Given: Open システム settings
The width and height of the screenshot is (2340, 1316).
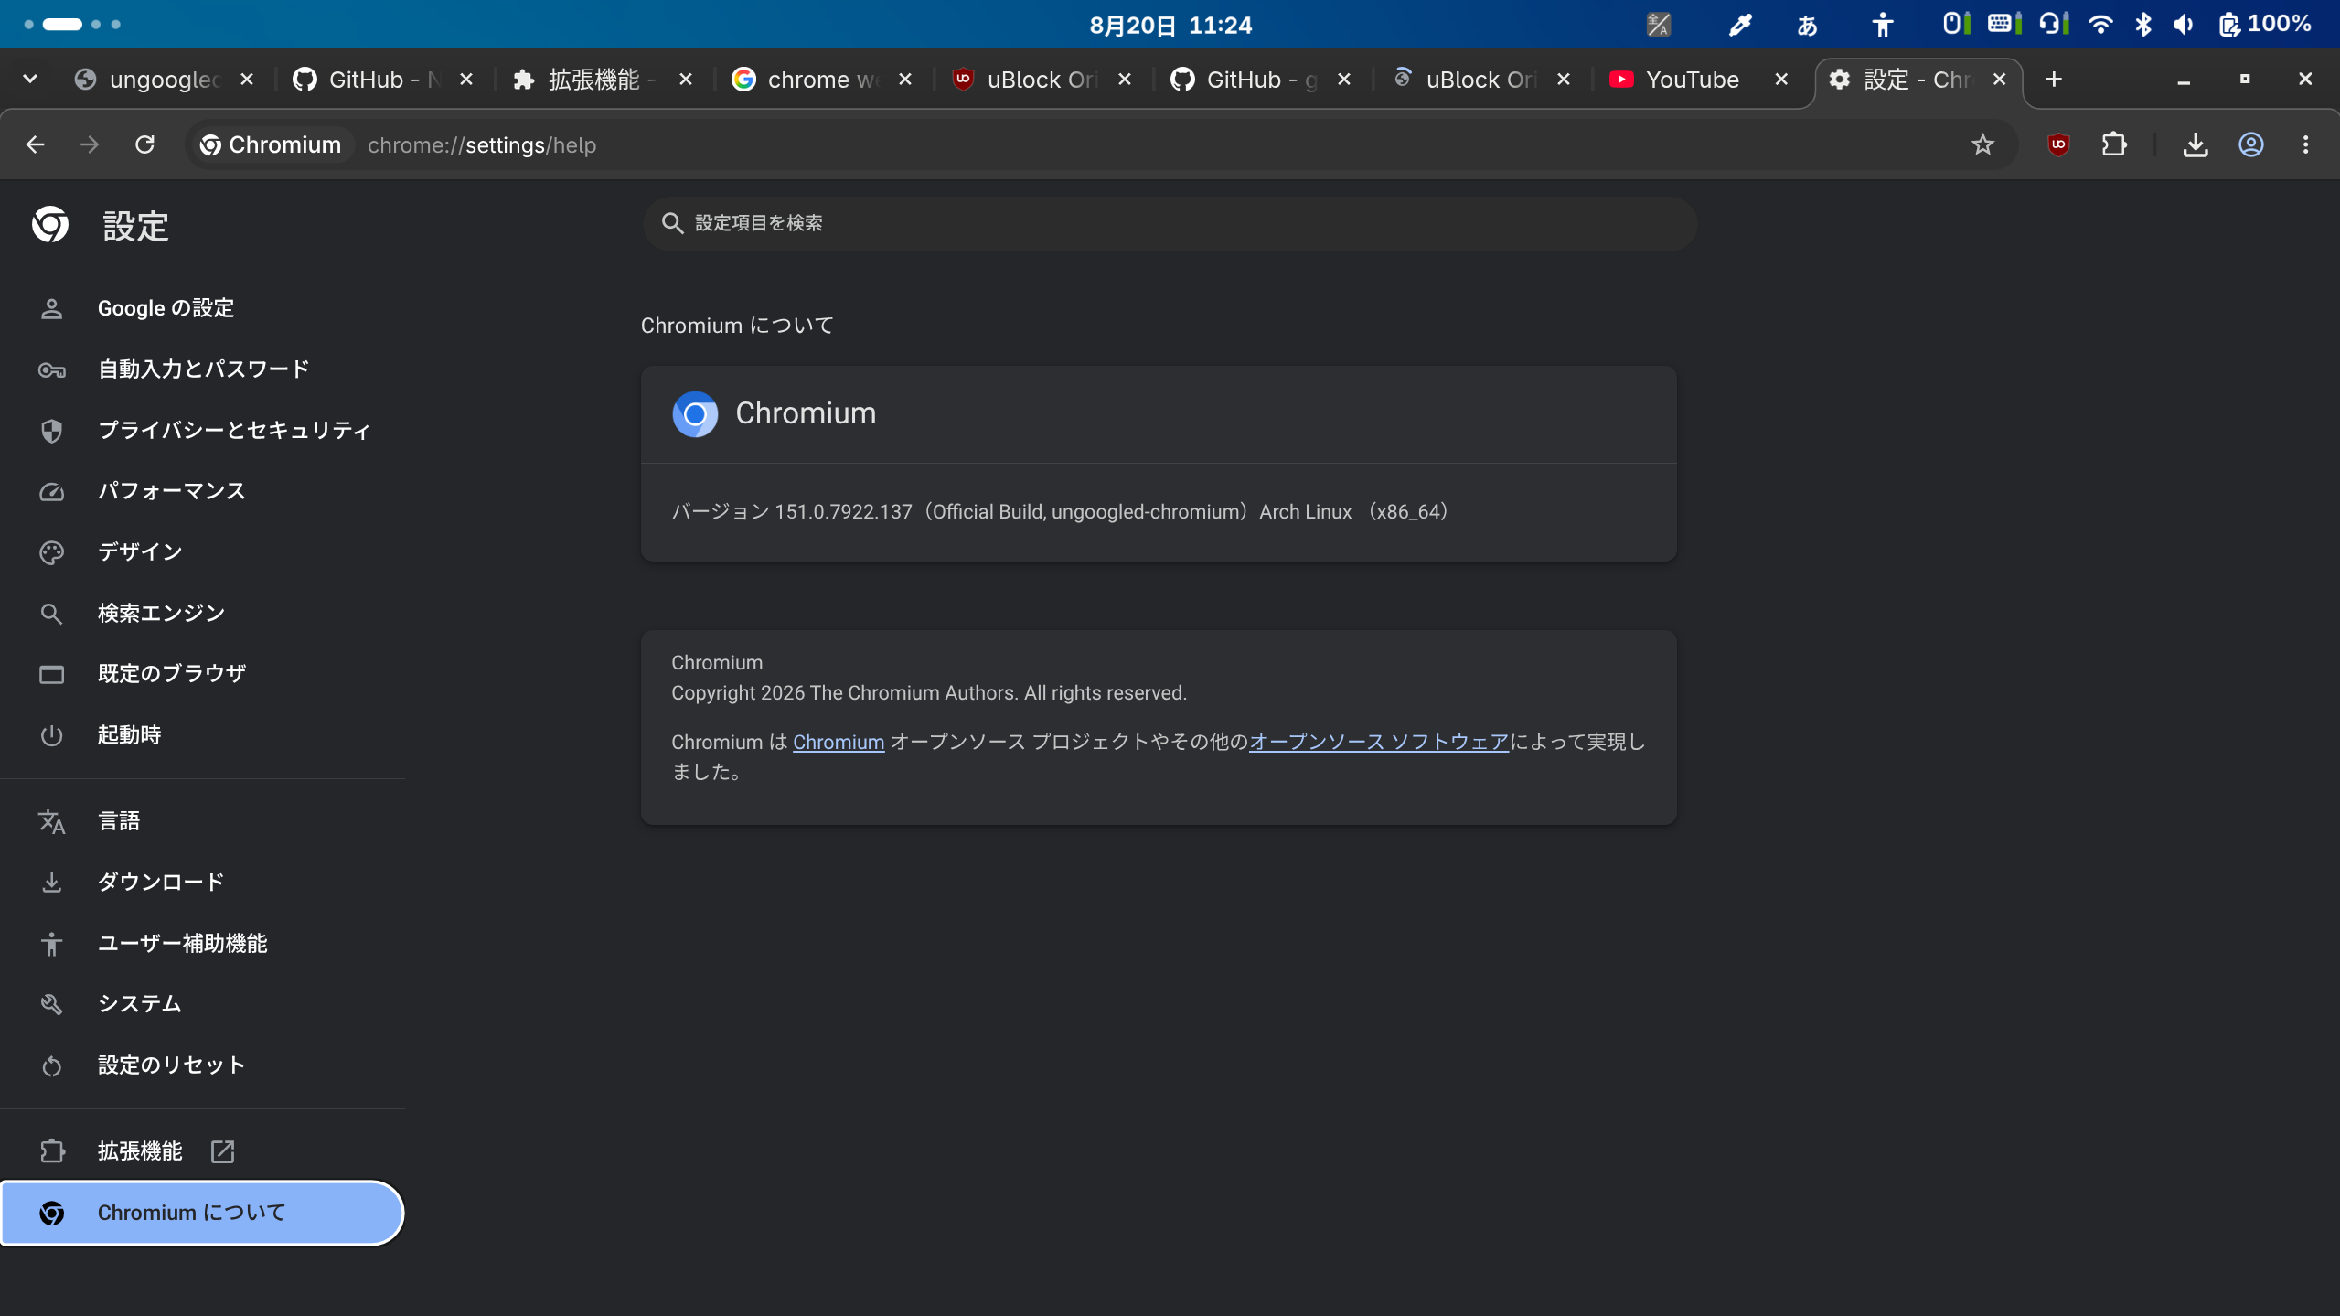Looking at the screenshot, I should tap(203, 1004).
